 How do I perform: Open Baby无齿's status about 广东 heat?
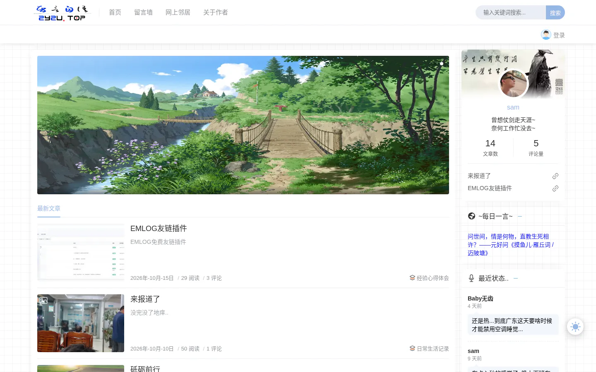513,325
